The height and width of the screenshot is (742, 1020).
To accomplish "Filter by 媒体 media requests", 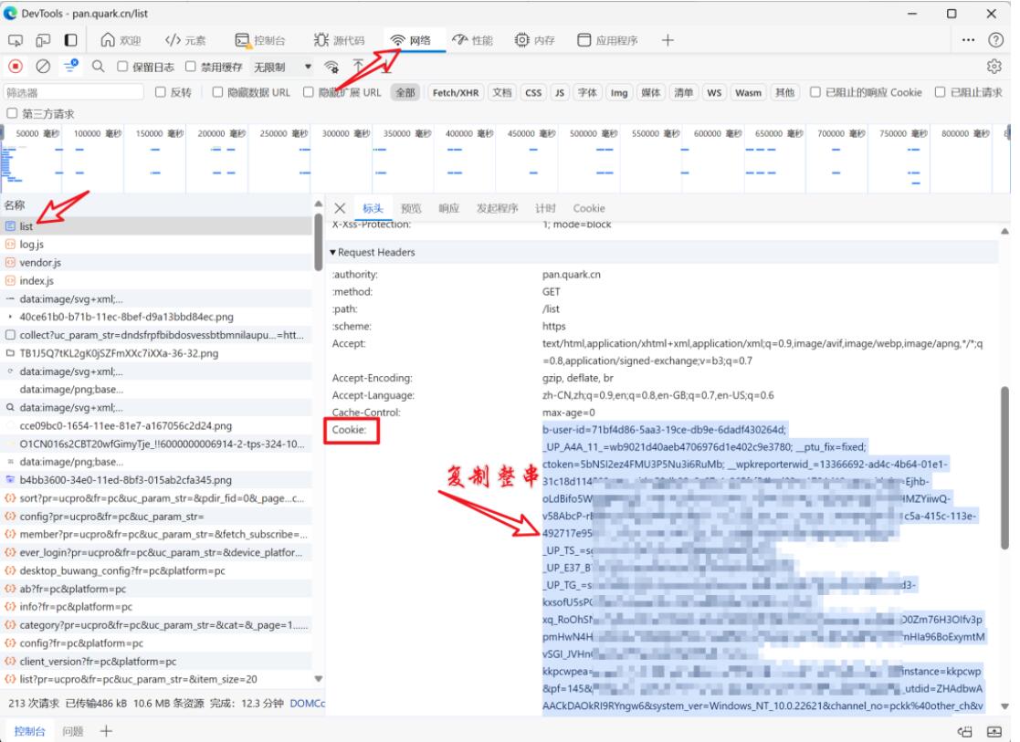I will [x=650, y=92].
